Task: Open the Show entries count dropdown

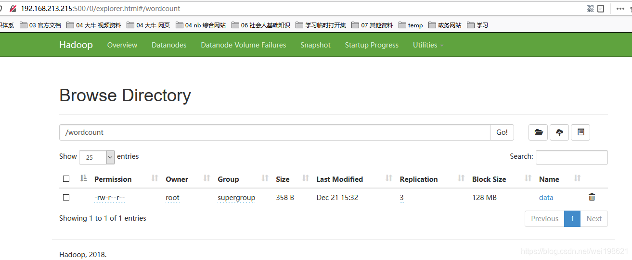Action: click(97, 157)
